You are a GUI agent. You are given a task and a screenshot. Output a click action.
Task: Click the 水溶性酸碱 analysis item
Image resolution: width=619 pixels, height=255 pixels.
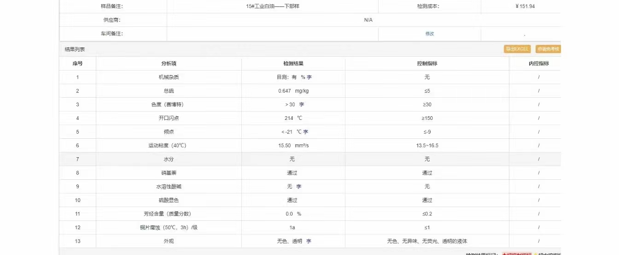(169, 187)
